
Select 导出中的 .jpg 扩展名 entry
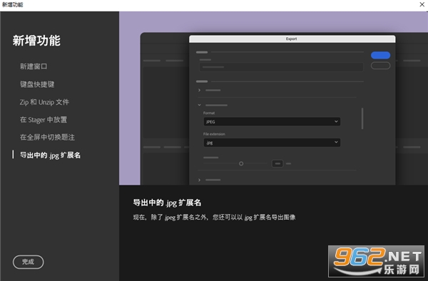point(50,155)
